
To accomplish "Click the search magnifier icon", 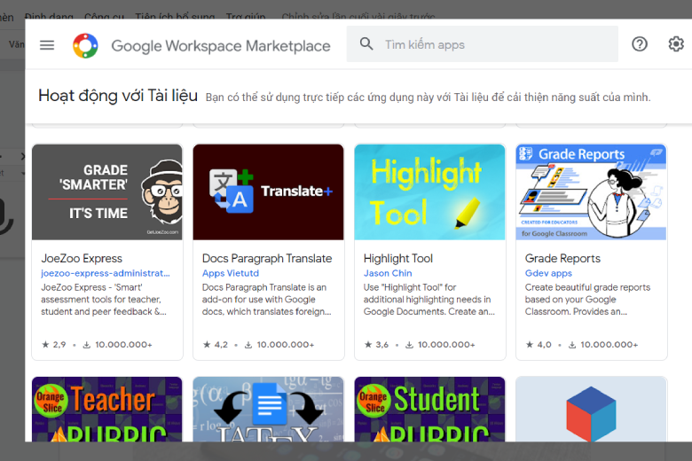I will [x=366, y=43].
